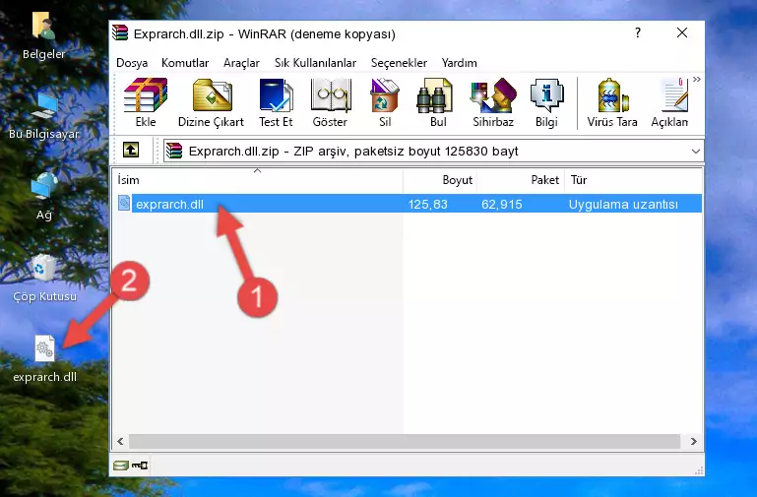Click the Virüs Tara scan icon
Image resolution: width=757 pixels, height=497 pixels.
pos(612,102)
